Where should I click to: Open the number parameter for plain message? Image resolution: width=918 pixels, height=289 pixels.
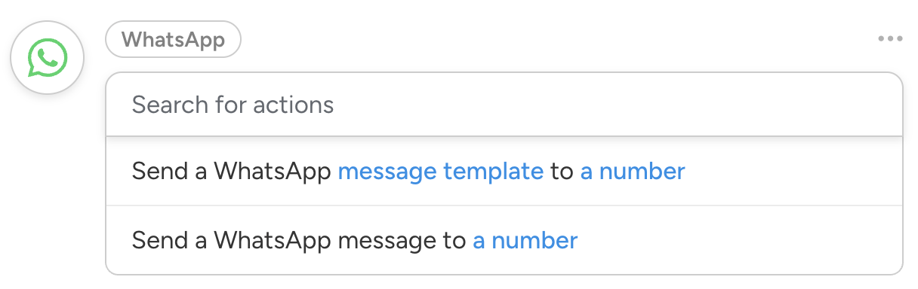(525, 241)
